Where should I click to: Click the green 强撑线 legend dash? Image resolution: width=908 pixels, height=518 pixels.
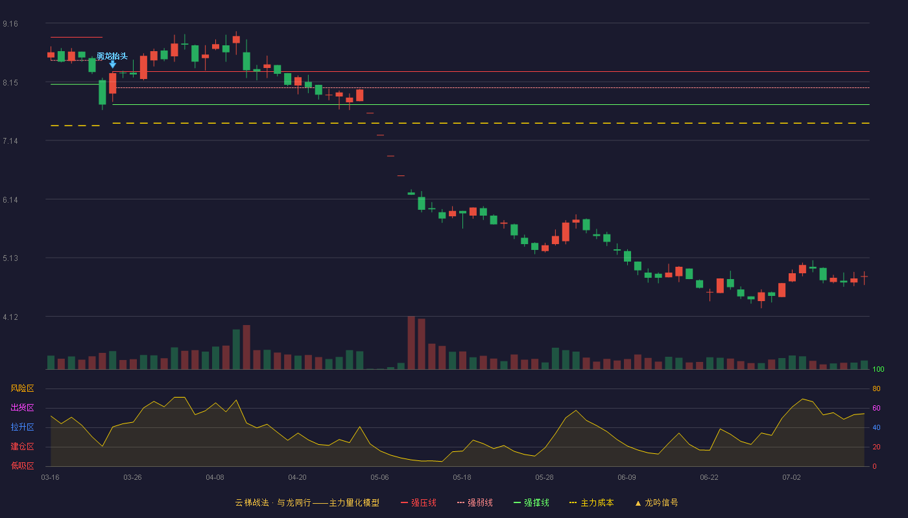tap(517, 503)
